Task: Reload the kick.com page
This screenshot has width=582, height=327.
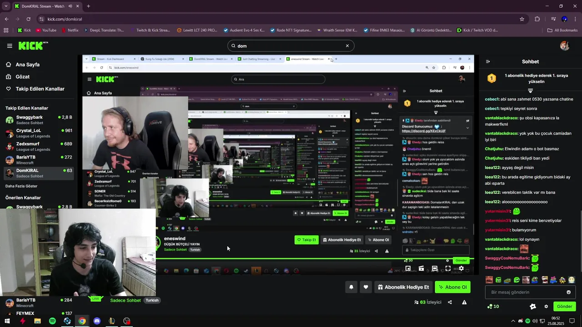Action: coord(28,19)
